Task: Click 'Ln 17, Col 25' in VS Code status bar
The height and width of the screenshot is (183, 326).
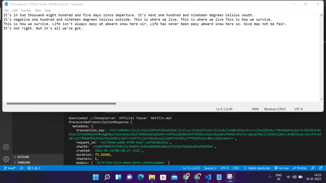Action: [x=191, y=168]
